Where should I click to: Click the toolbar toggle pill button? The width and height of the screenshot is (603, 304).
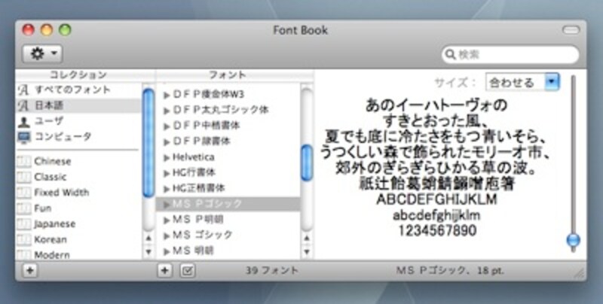click(x=571, y=30)
